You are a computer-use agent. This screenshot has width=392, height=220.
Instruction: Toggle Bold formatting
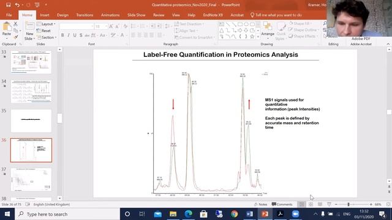click(62, 35)
